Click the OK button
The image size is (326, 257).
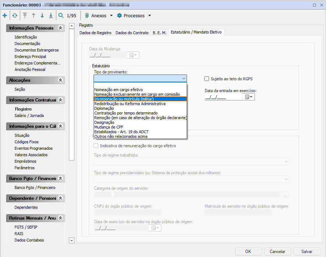[248, 251]
